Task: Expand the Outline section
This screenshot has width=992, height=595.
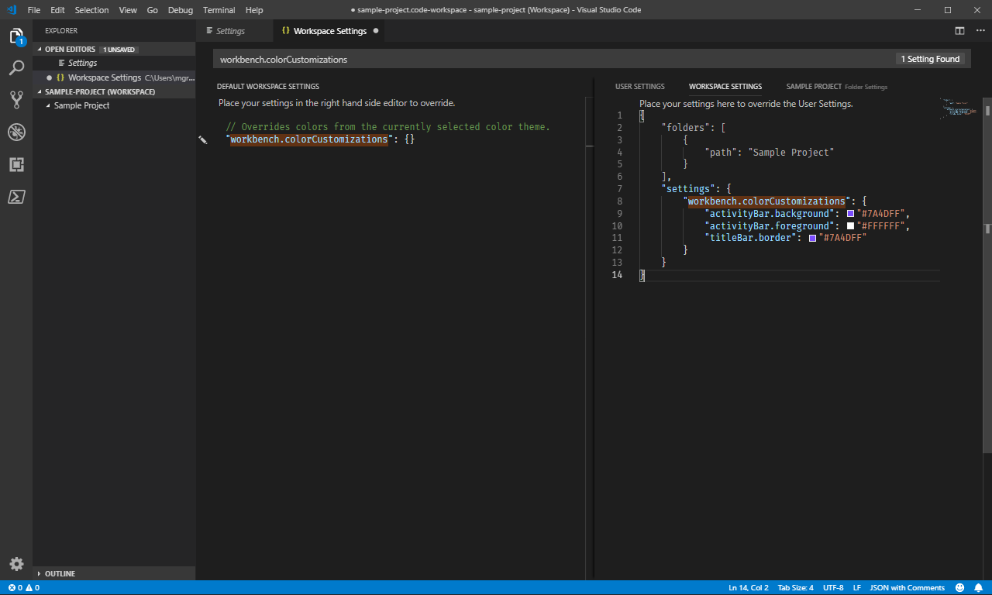Action: tap(113, 573)
